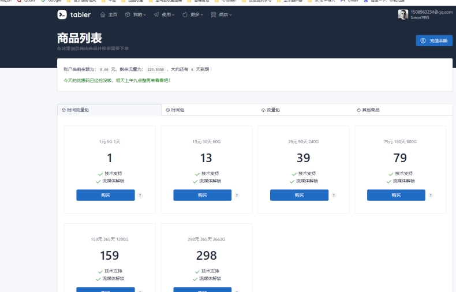Click card title 159元 365天 1200G
The width and height of the screenshot is (456, 292).
[x=109, y=239]
